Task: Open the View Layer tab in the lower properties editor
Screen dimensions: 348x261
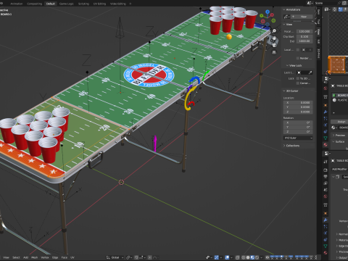Action: point(326,183)
